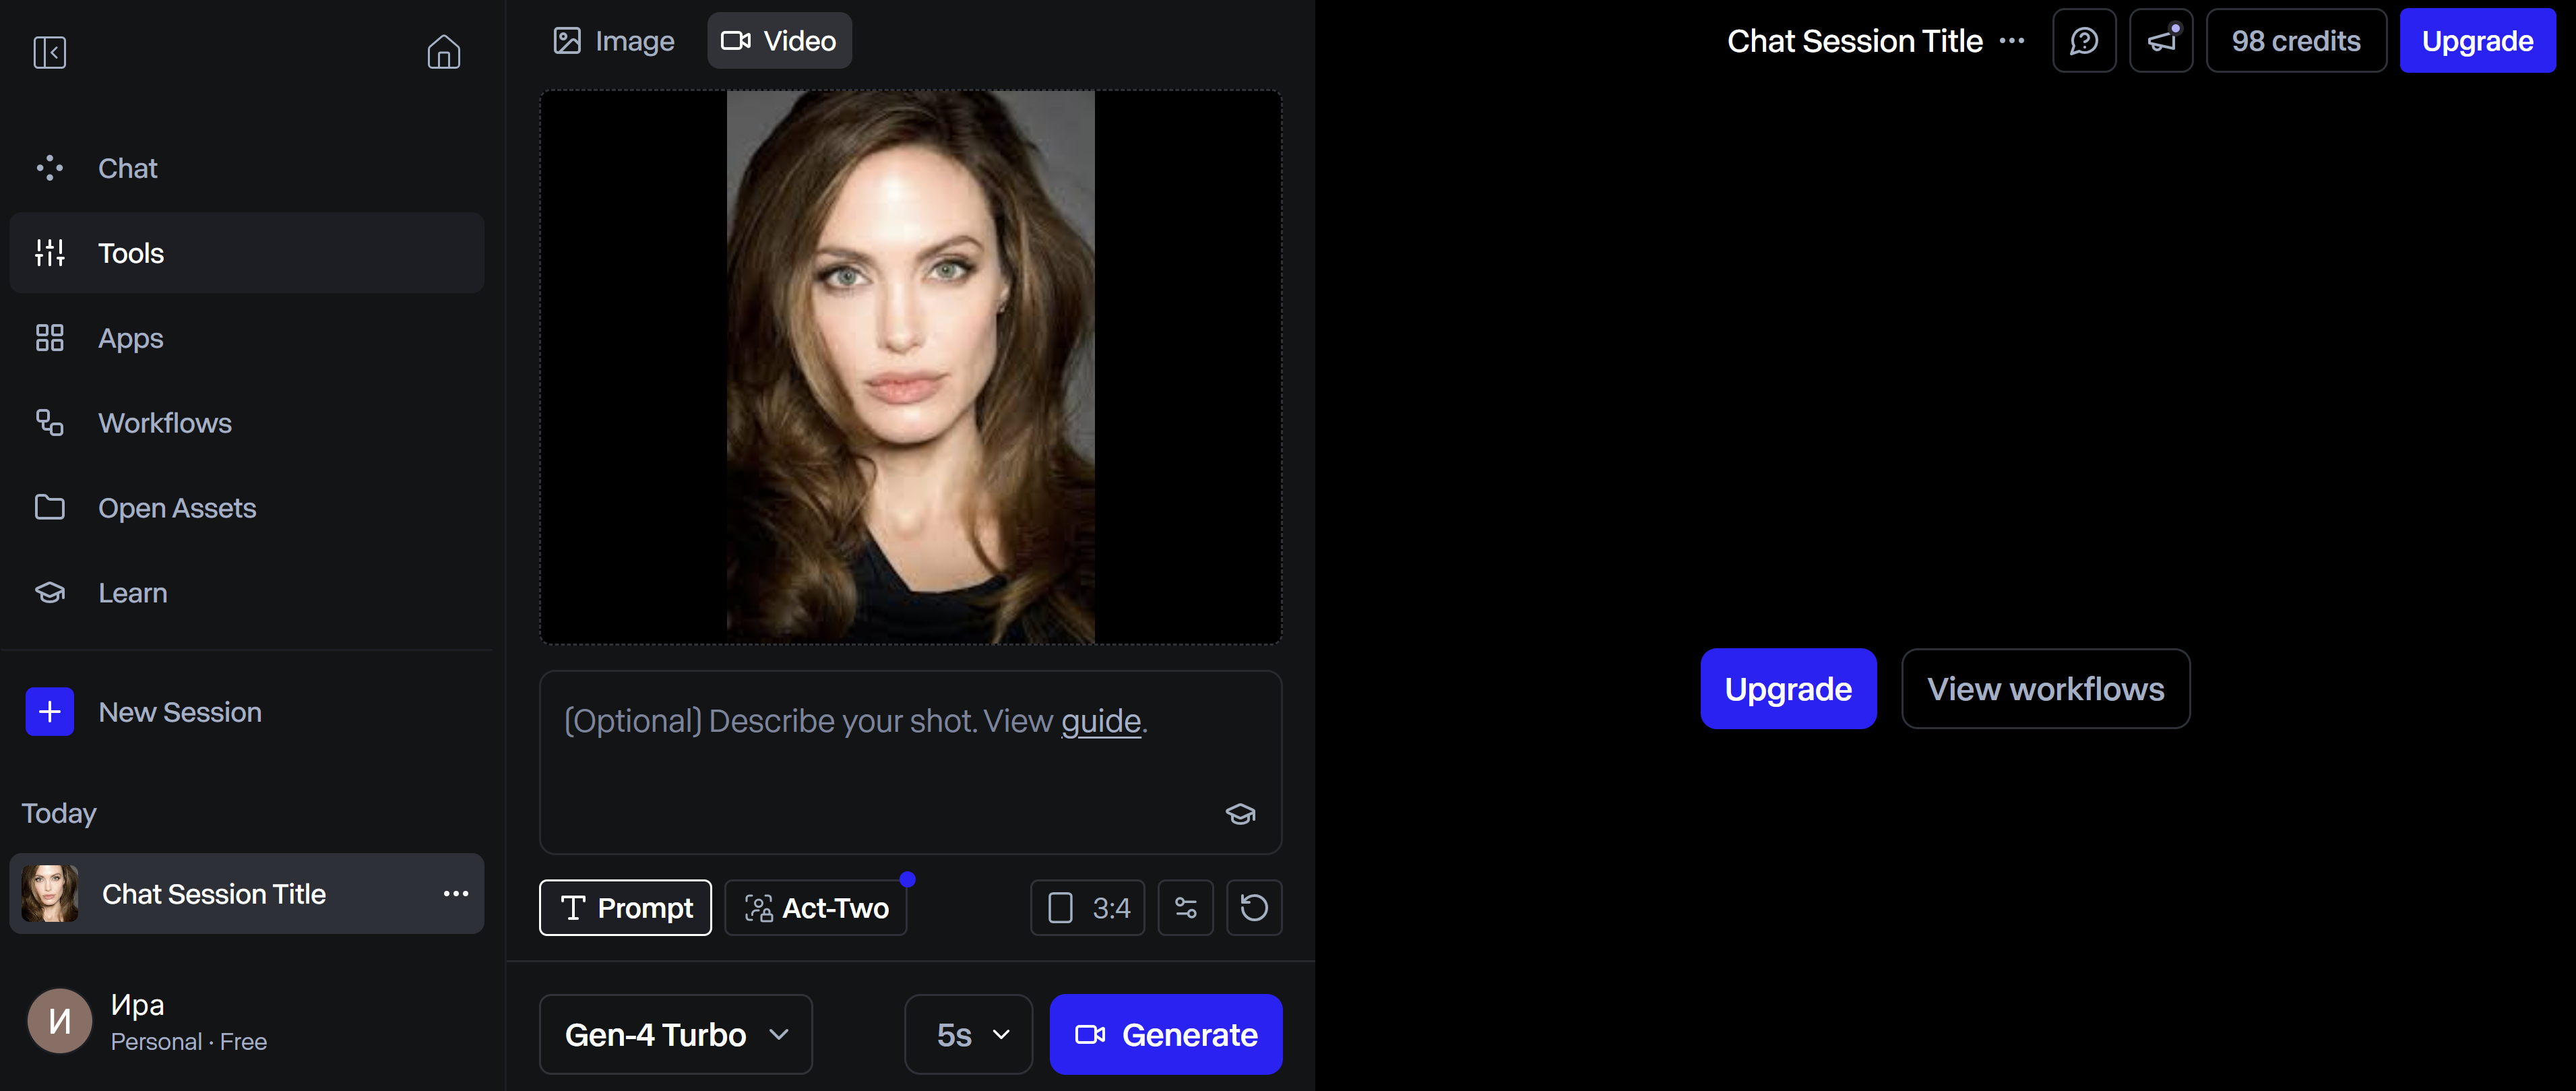Image resolution: width=2576 pixels, height=1091 pixels.
Task: Collapse the left sidebar panel
Action: (49, 52)
